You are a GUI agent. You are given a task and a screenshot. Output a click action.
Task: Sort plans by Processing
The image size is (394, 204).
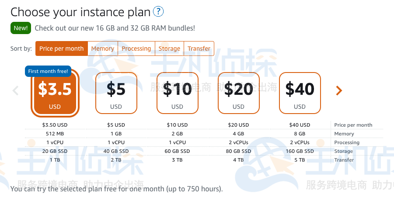click(136, 48)
